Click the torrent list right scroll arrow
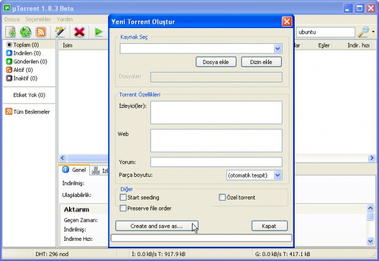The height and width of the screenshot is (261, 379). click(x=372, y=158)
